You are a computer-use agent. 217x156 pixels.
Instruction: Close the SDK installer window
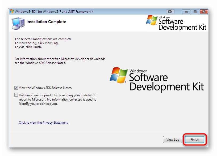click(204, 12)
